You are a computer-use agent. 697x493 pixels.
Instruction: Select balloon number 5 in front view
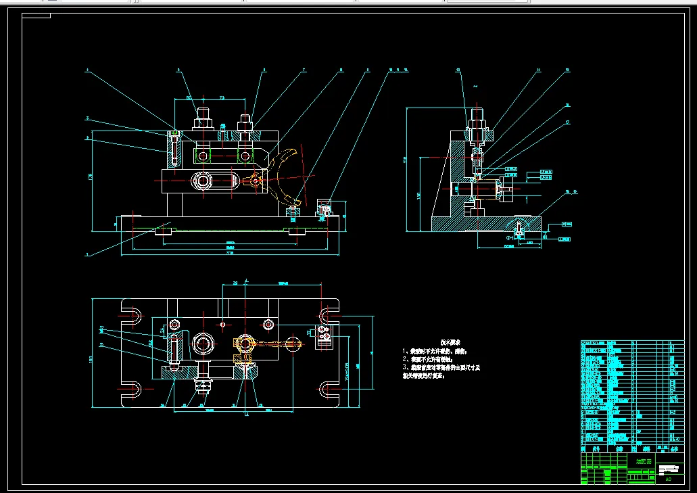(178, 70)
